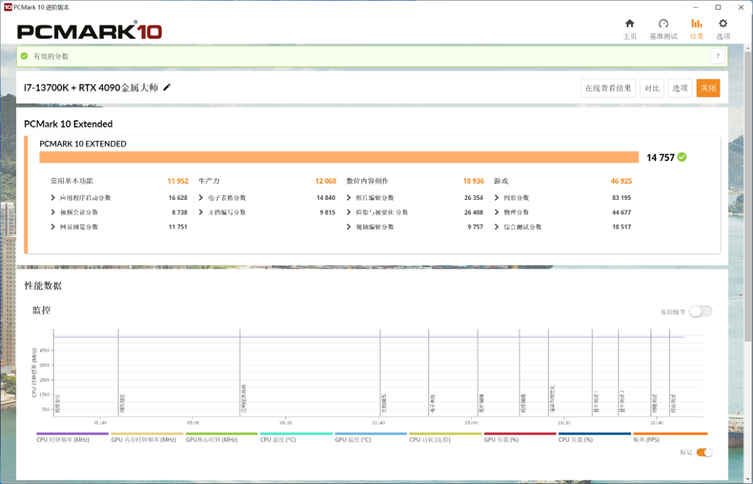
Task: Click the PCMark 10 logo
Action: [89, 31]
